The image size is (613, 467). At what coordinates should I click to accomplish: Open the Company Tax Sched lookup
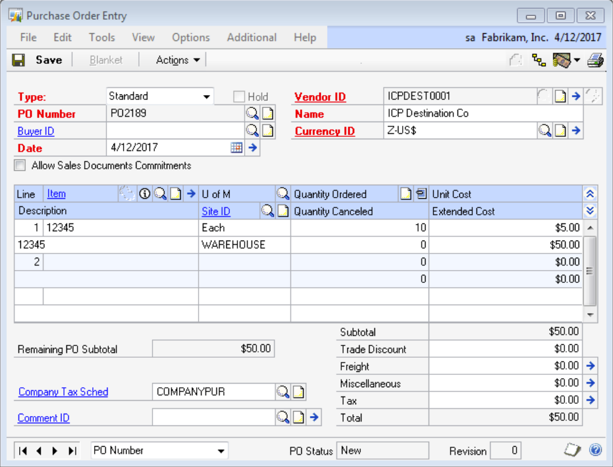(282, 392)
